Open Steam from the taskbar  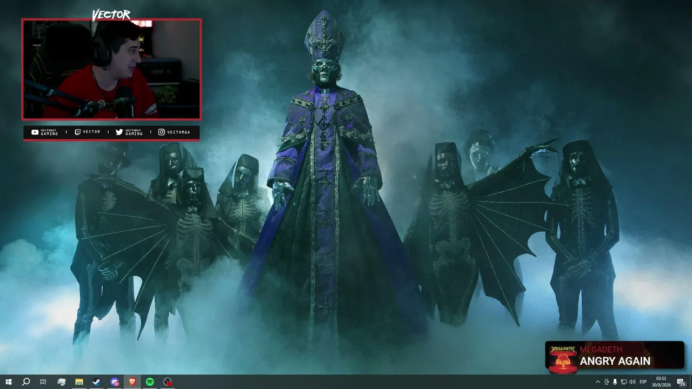[97, 382]
